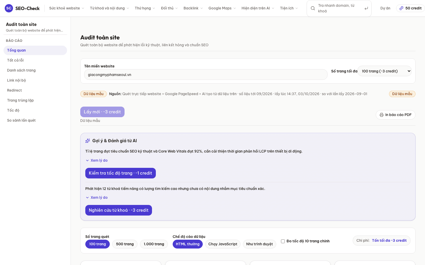
Task: Expand first Xem lý do about LCP
Action: click(x=97, y=160)
